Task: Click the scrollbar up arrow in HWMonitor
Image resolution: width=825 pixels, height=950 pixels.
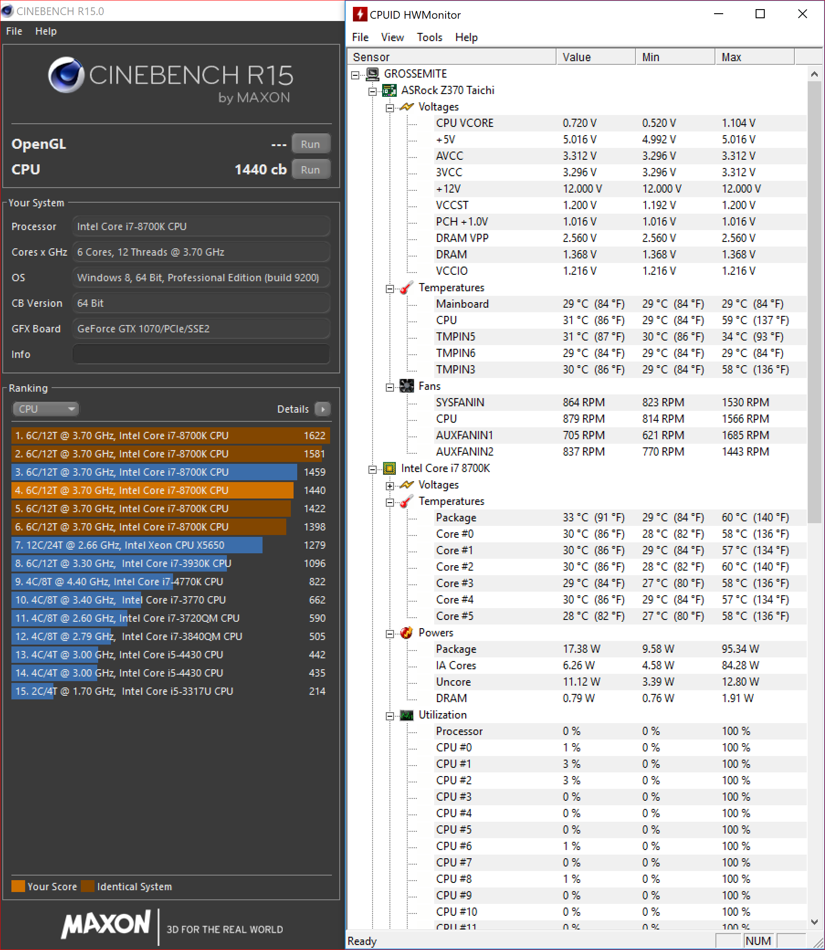Action: coord(814,73)
